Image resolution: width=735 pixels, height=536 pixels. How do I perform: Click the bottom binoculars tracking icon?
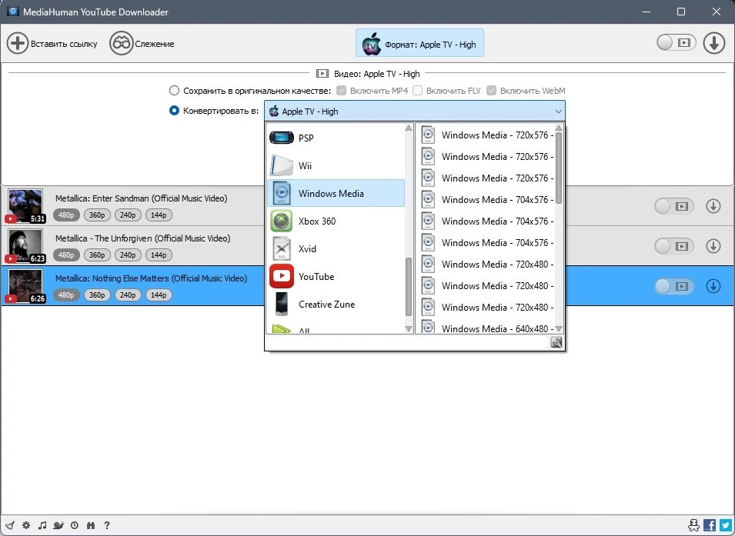[91, 525]
